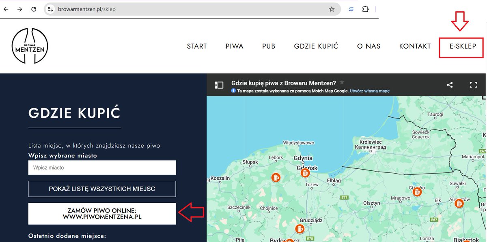The width and height of the screenshot is (487, 242).
Task: Click the Chojnice label on the map
Action: [268, 209]
